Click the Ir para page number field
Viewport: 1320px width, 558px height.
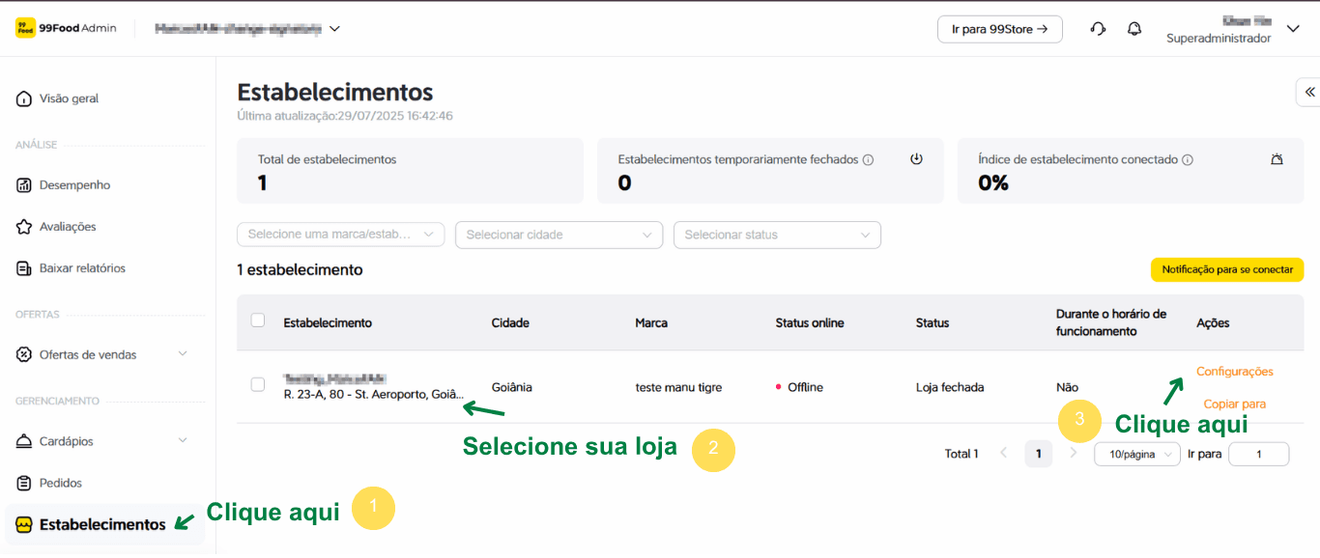1258,454
